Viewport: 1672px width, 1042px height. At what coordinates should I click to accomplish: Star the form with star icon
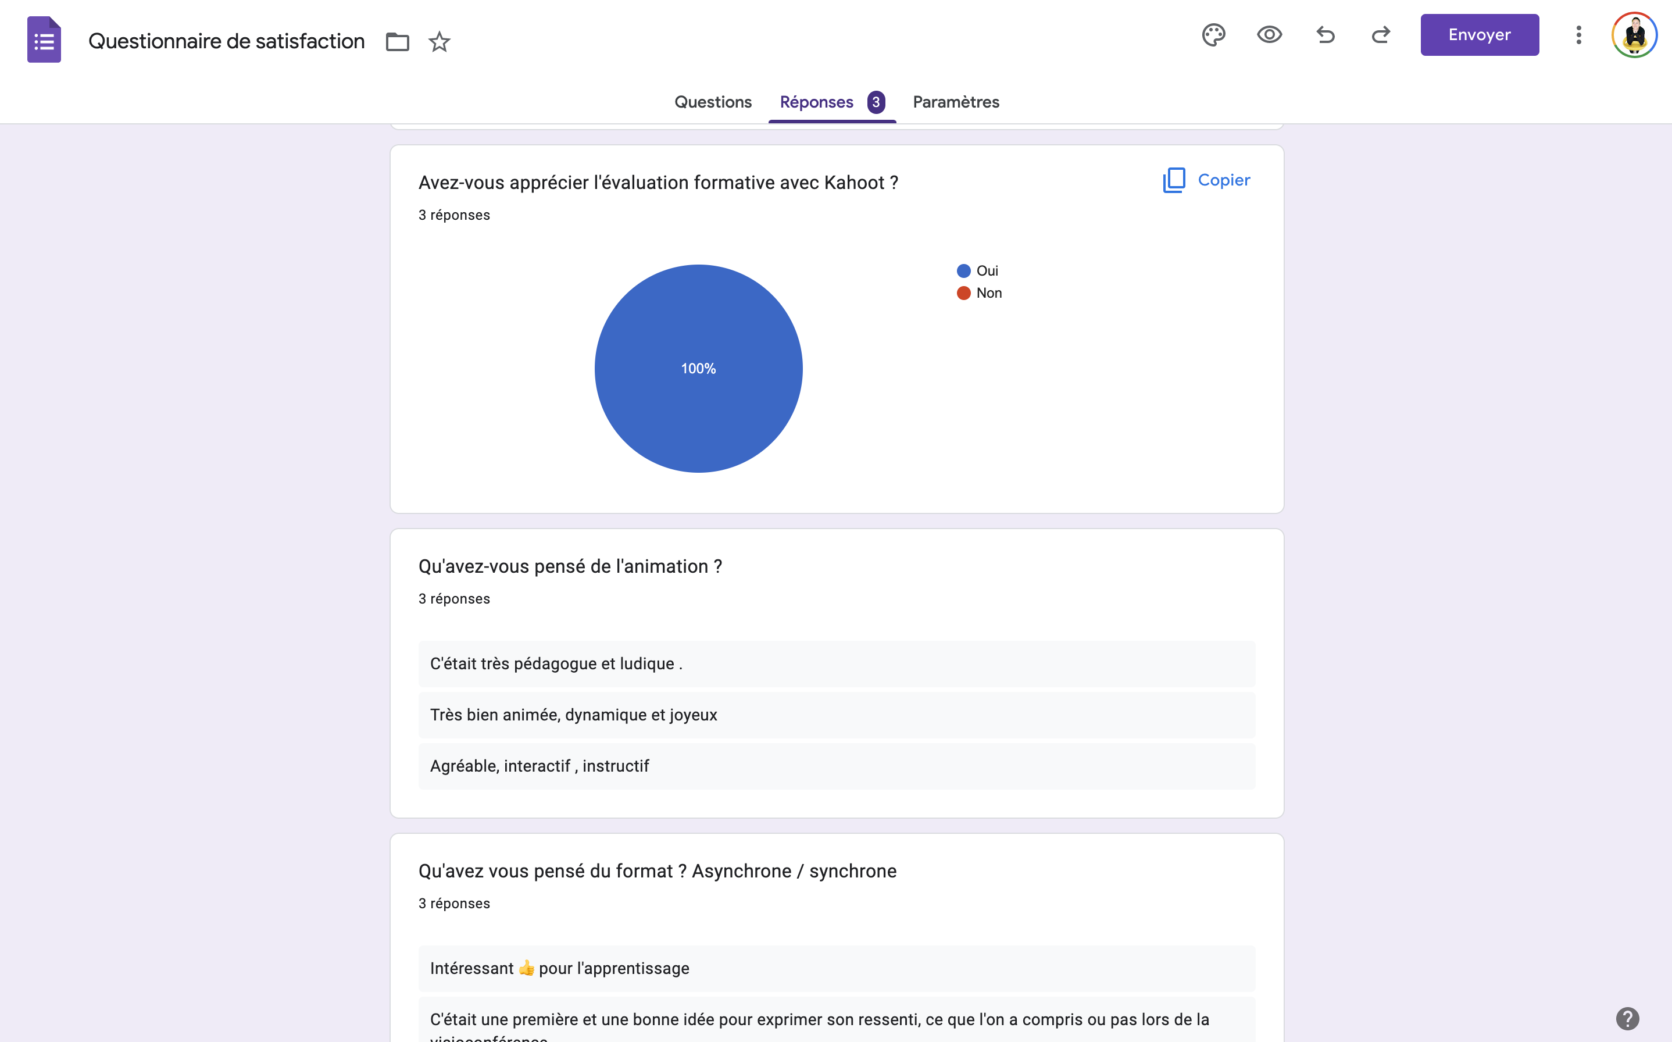(x=440, y=42)
